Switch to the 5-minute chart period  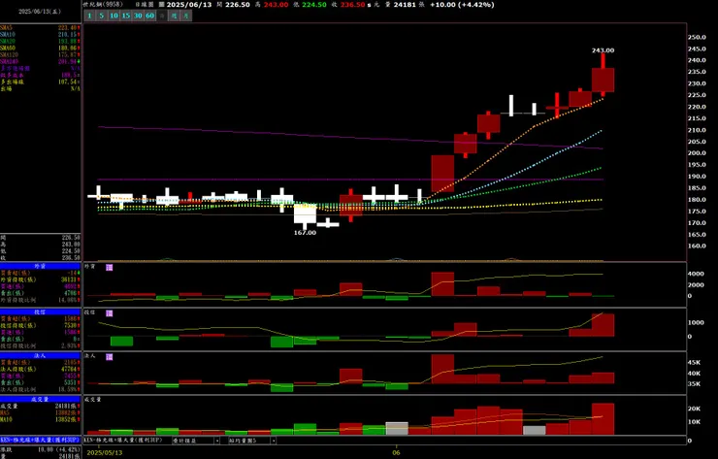coord(102,16)
